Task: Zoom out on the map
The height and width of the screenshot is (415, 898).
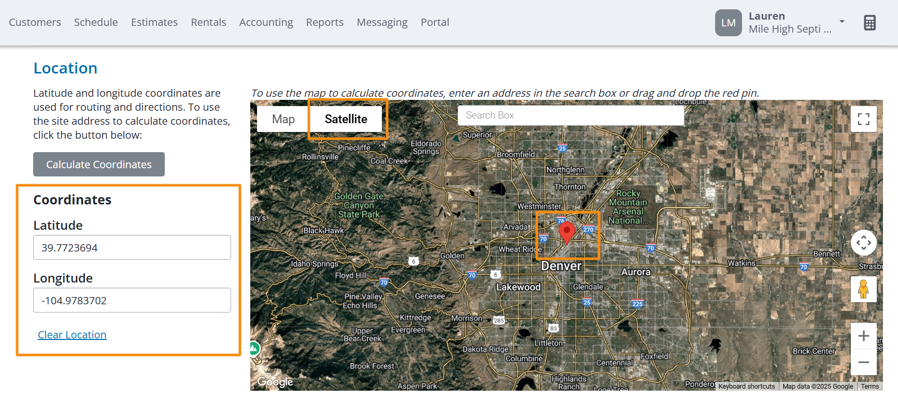Action: [x=863, y=362]
